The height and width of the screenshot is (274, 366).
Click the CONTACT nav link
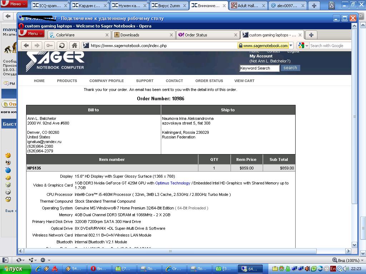click(174, 81)
